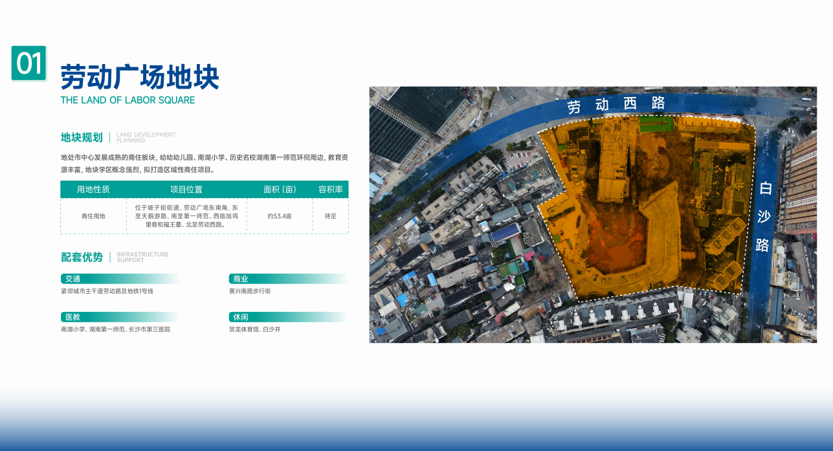The image size is (833, 451).
Task: Select the 地块规划 section heading
Action: [x=82, y=137]
